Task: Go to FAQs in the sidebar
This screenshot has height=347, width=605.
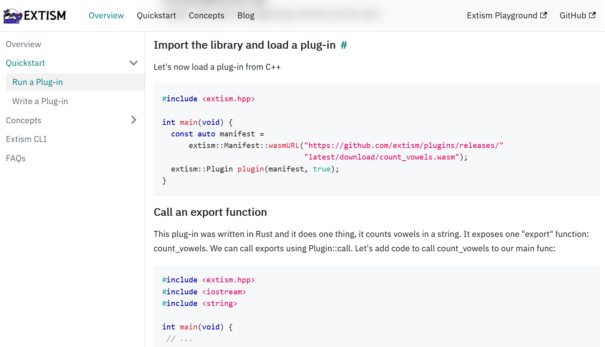Action: [16, 158]
